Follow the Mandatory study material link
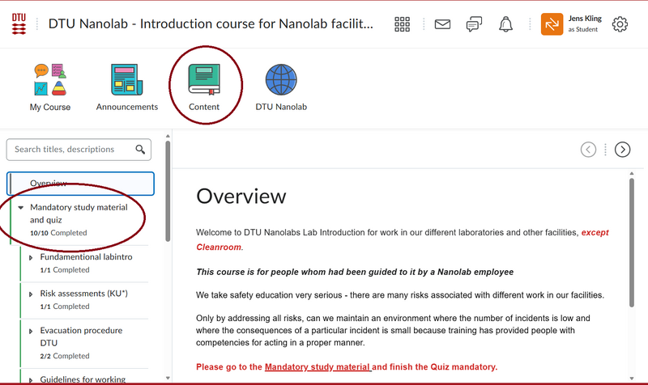 tap(318, 367)
